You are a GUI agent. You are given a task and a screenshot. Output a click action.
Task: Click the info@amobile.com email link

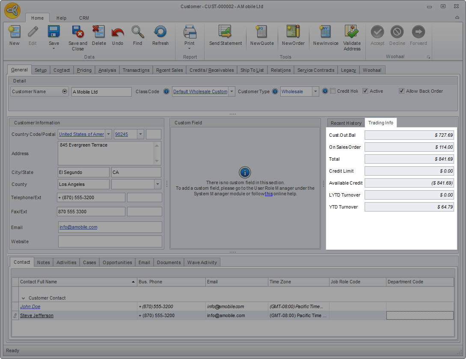78,227
